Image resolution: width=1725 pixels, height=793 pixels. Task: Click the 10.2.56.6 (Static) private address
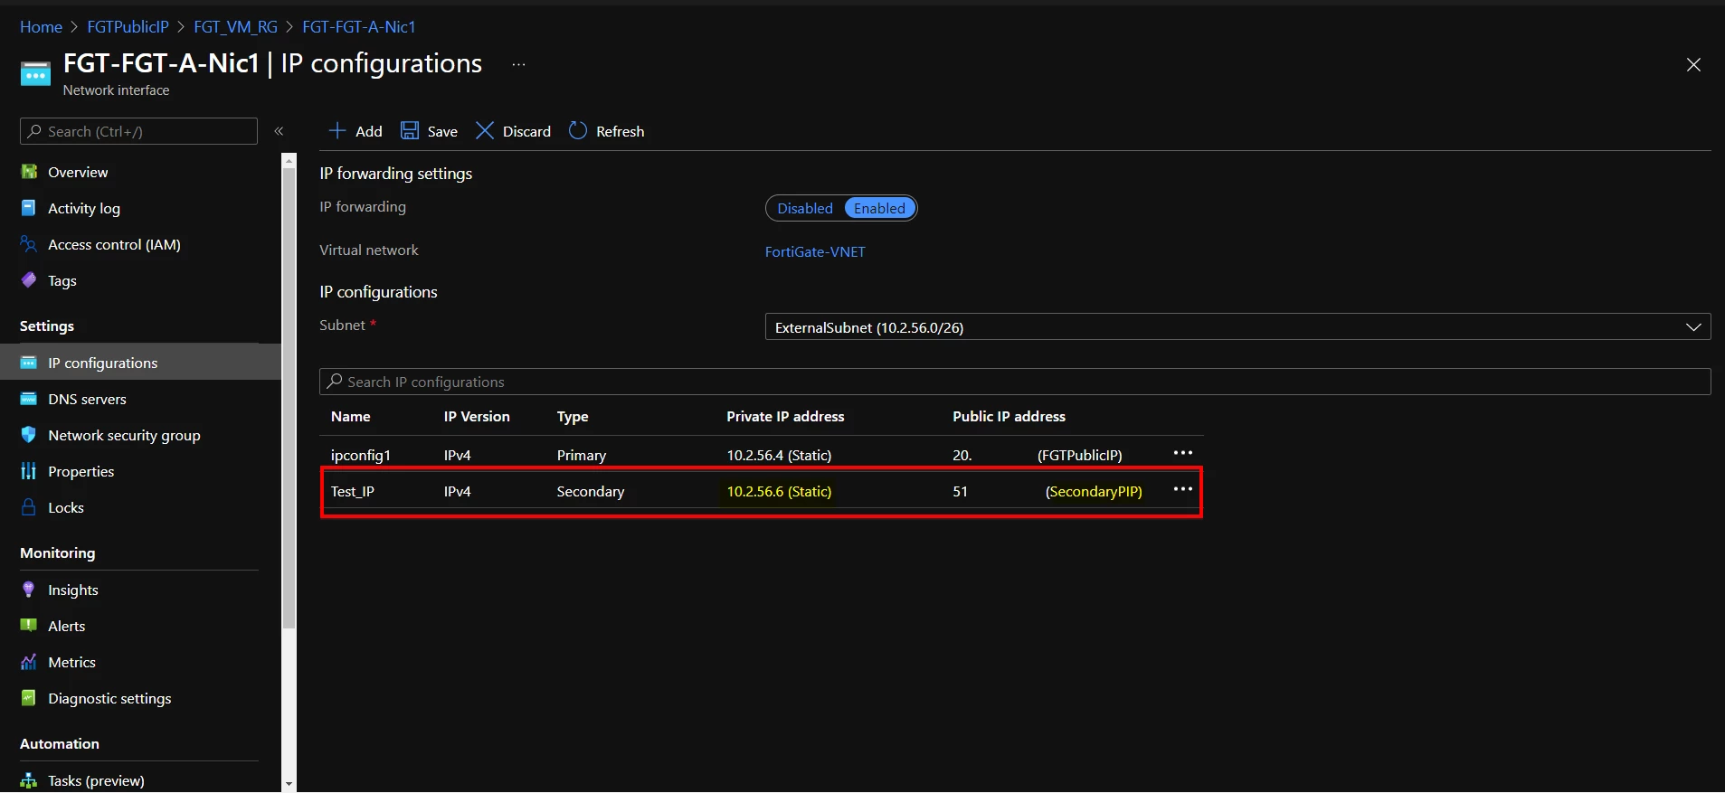(779, 491)
